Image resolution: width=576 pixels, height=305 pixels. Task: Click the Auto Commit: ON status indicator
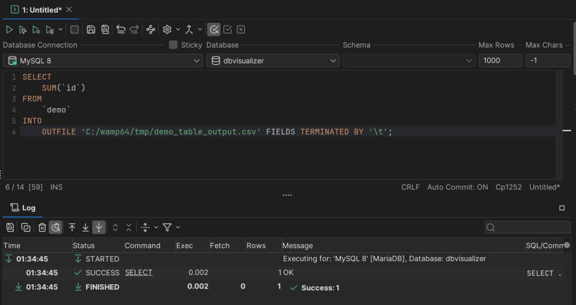[458, 187]
